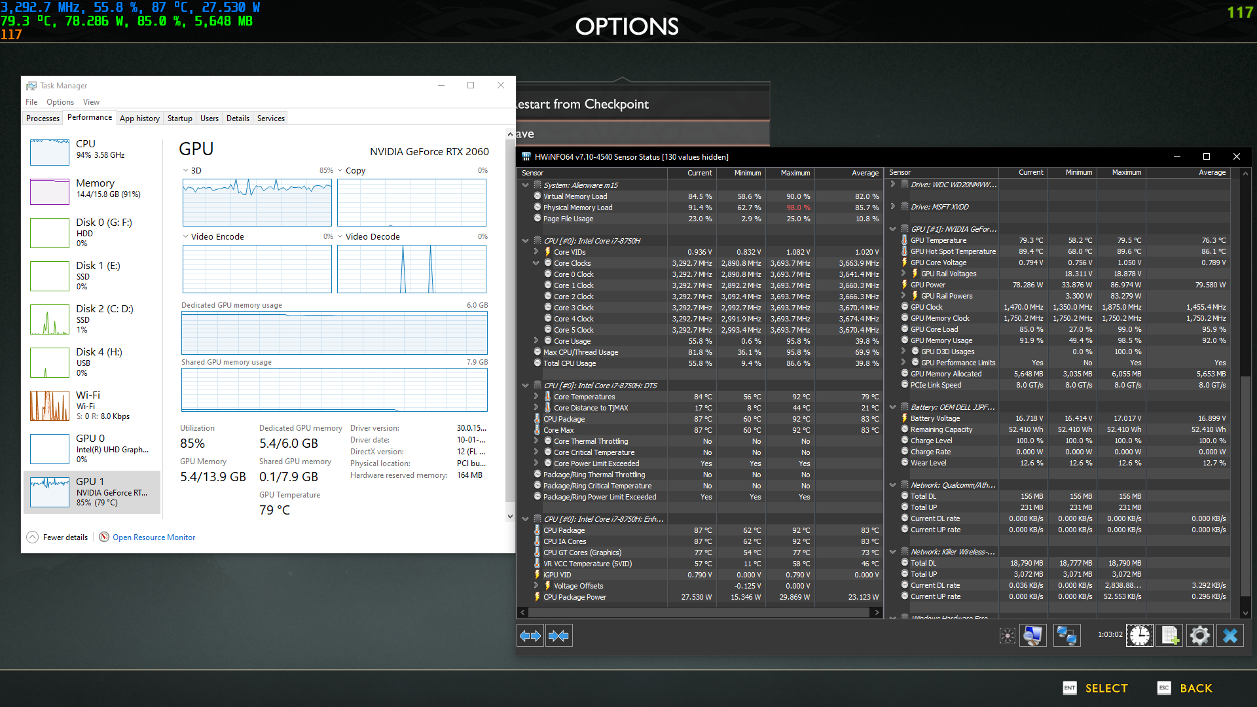Click Task Manager scroll down arrow
Viewport: 1257px width, 707px height.
pos(510,517)
